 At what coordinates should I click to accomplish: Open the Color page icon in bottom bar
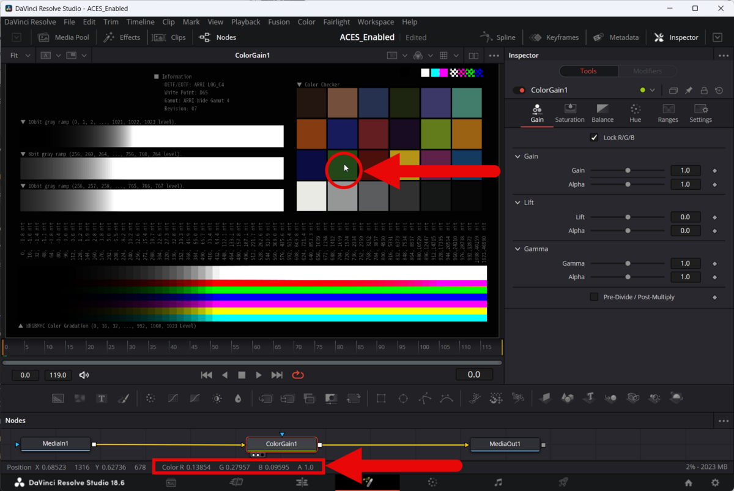(432, 482)
